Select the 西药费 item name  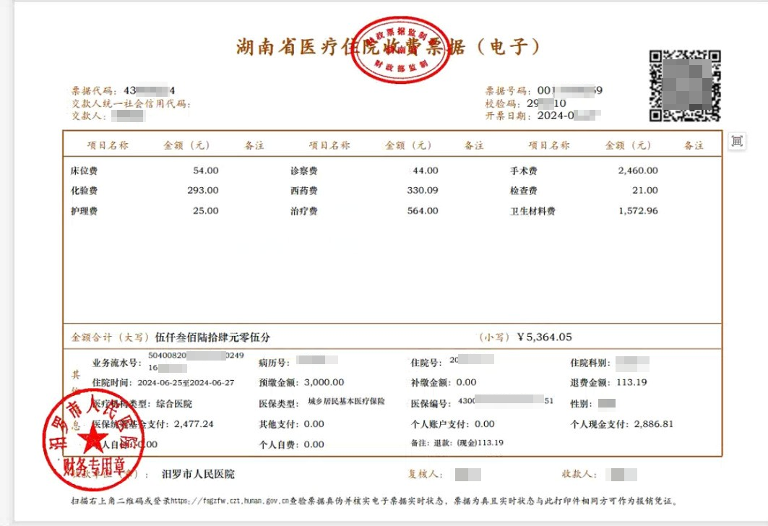(x=303, y=191)
